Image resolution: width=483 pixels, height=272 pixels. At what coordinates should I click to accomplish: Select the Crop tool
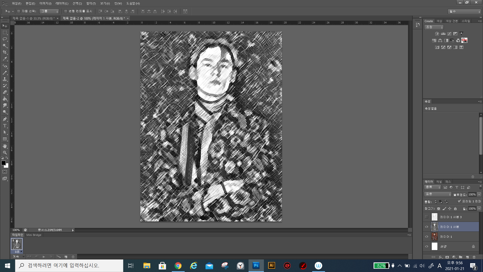pyautogui.click(x=5, y=52)
